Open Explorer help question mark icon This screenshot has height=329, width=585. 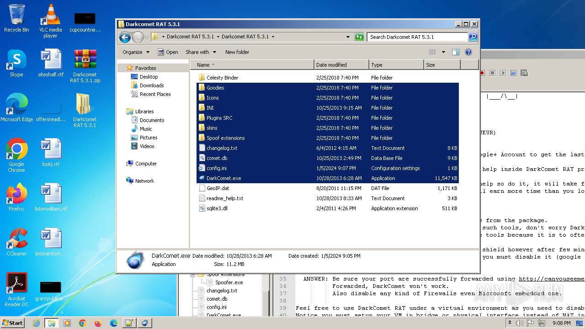468,52
